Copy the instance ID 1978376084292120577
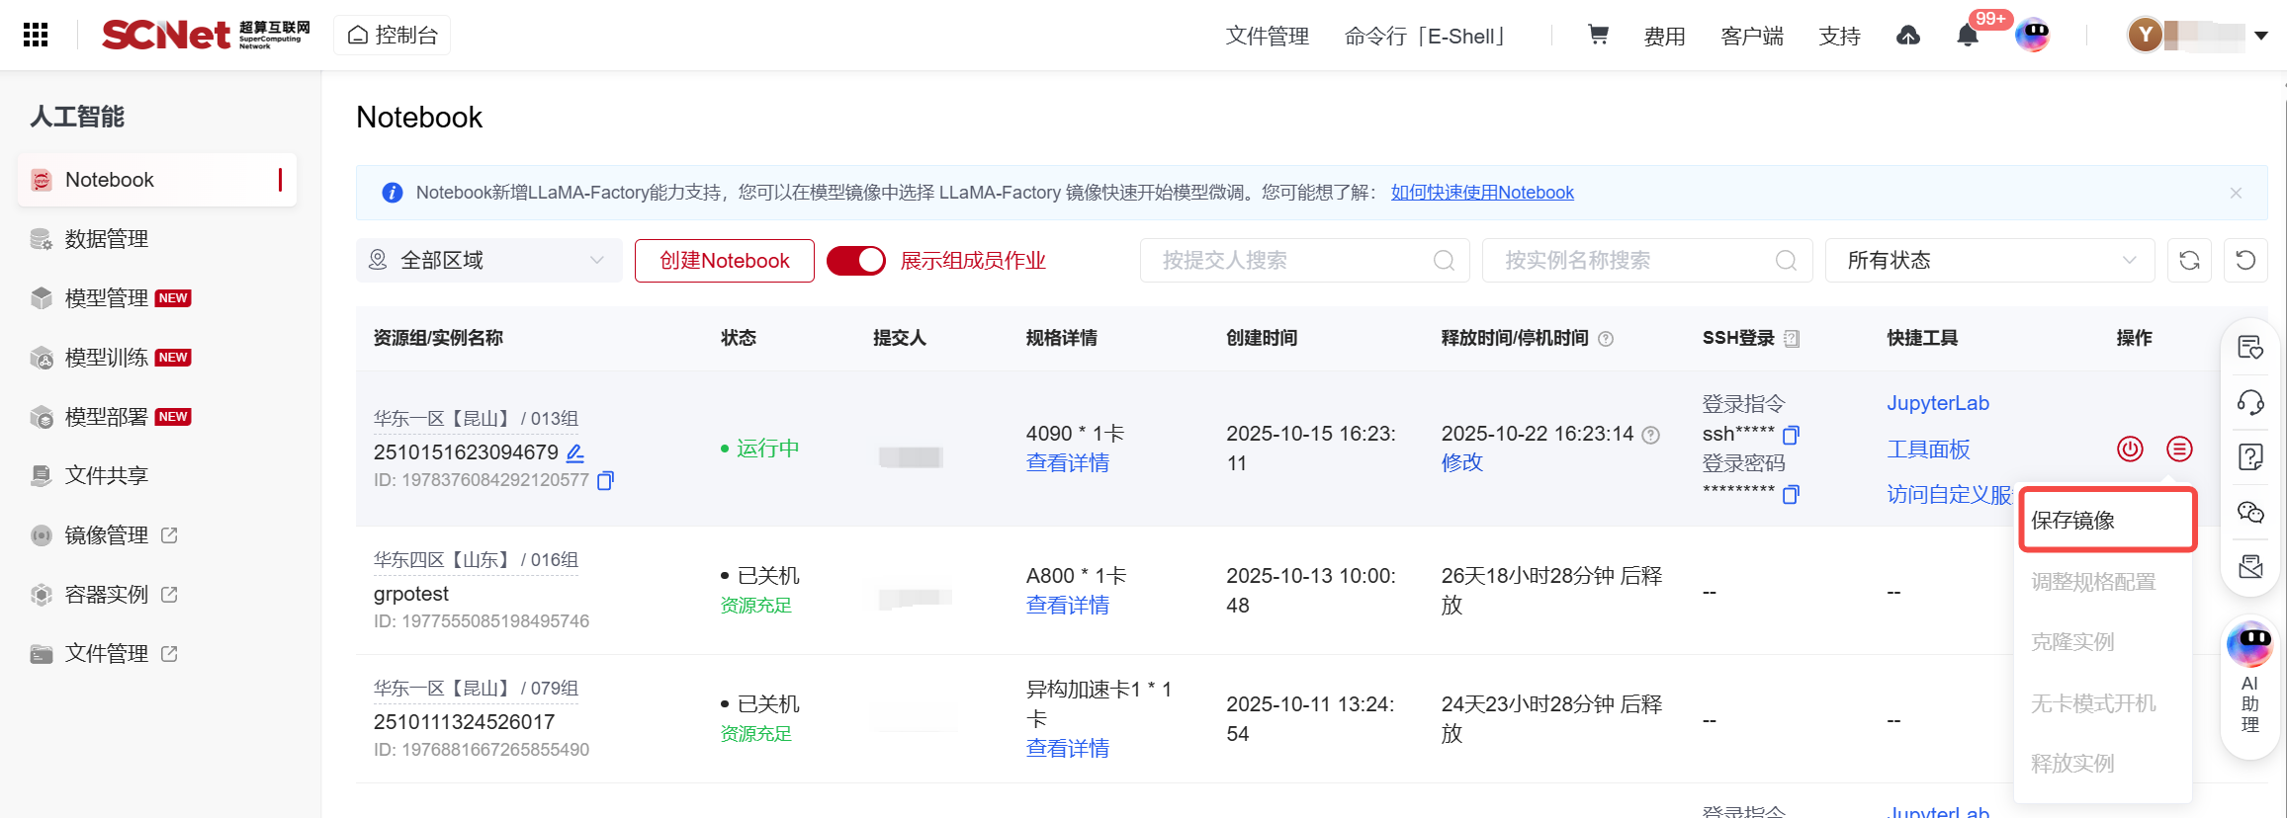 tap(605, 481)
